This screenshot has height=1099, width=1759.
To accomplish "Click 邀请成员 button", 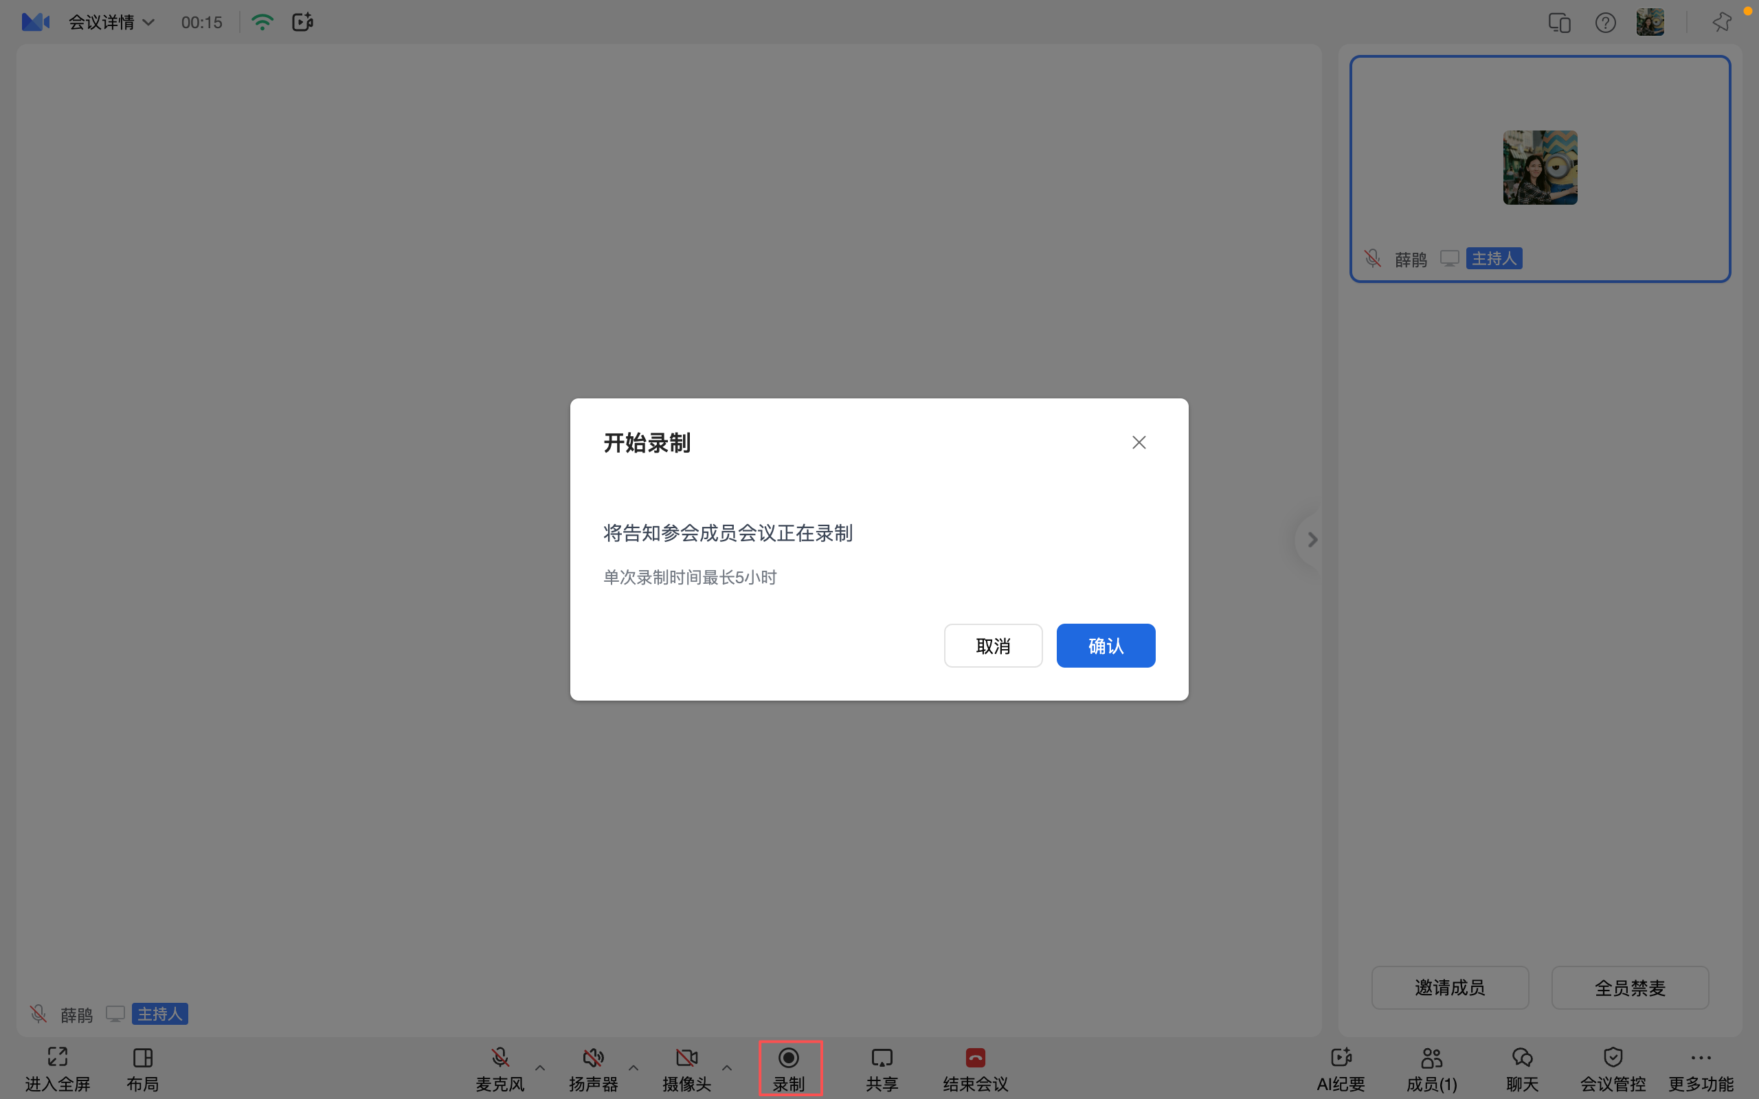I will [1449, 987].
